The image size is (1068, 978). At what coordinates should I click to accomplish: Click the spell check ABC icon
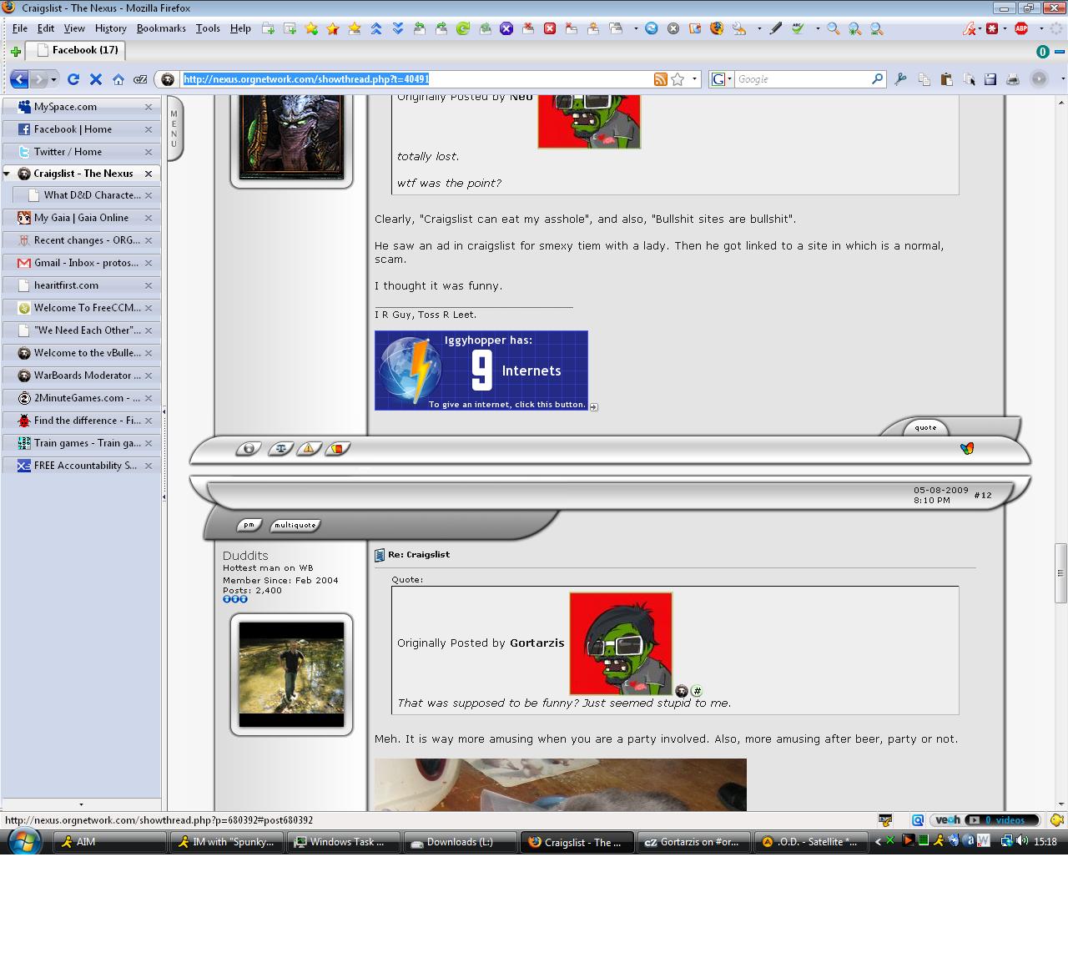pos(798,28)
